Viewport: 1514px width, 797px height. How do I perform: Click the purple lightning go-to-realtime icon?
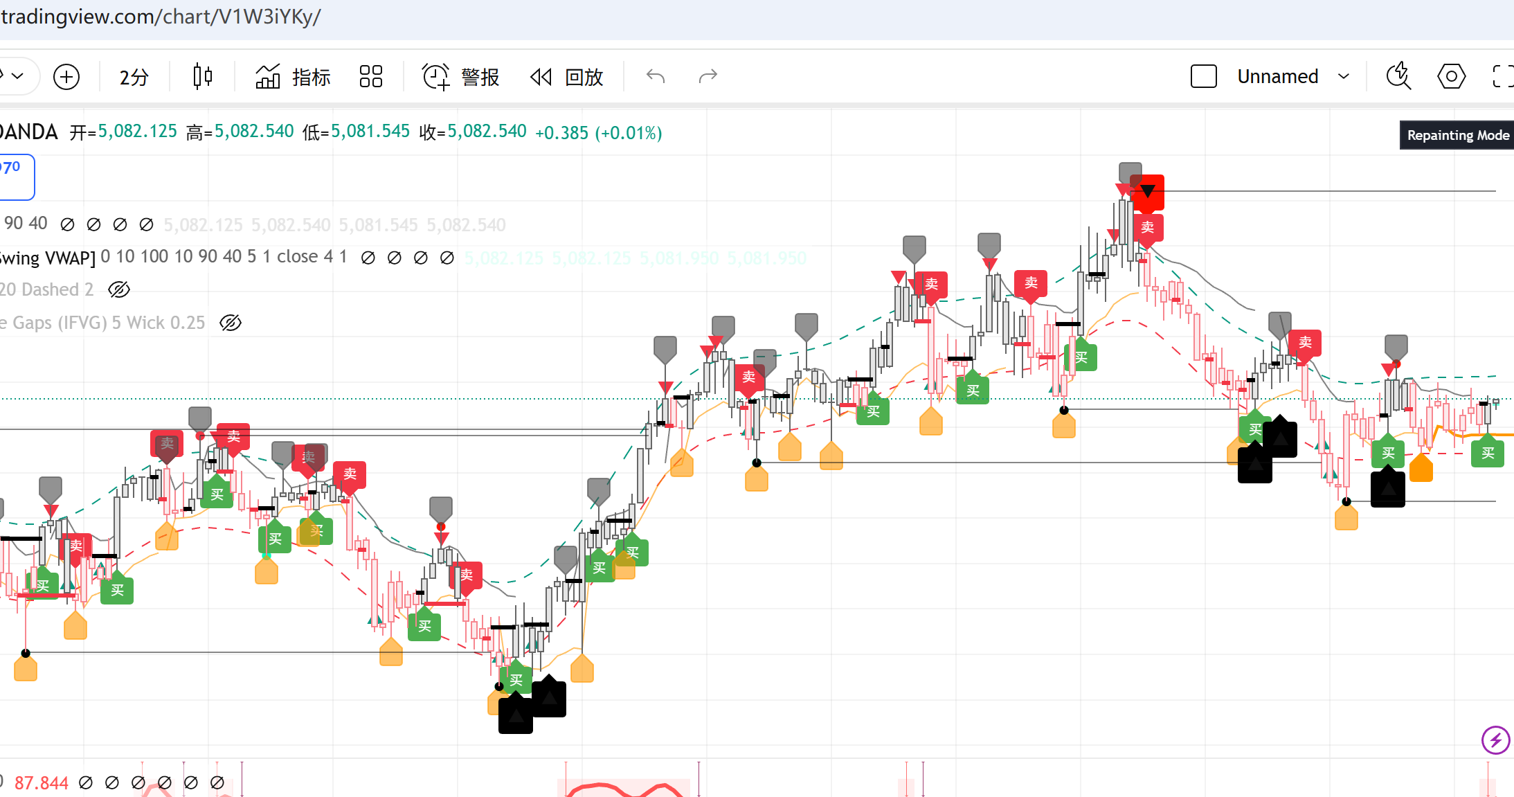(1495, 740)
